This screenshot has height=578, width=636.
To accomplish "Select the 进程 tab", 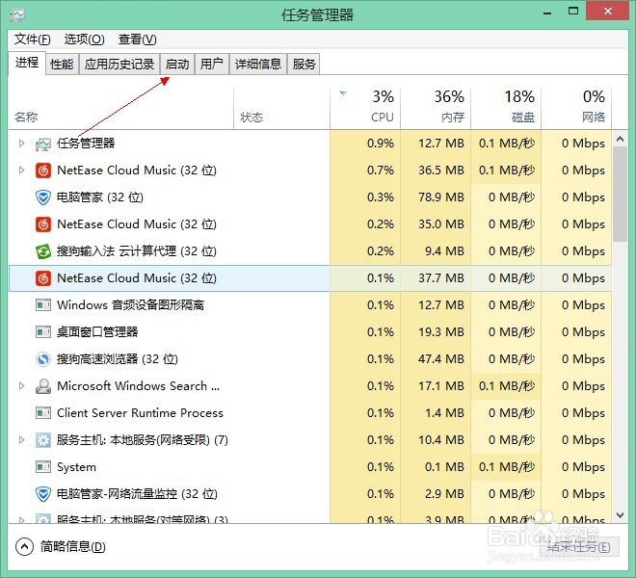I will click(x=27, y=63).
